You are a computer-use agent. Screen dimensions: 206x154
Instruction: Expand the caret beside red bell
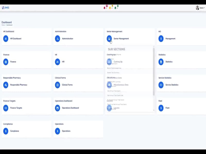pyautogui.click(x=106, y=8)
